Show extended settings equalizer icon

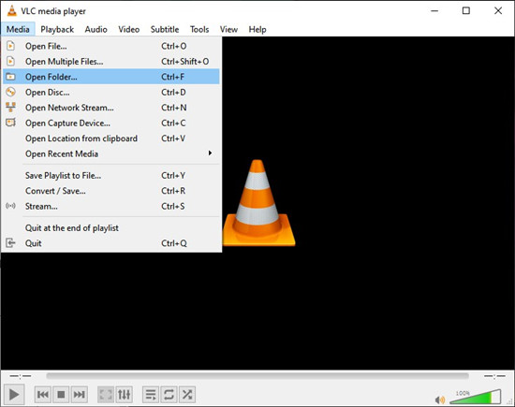(125, 394)
